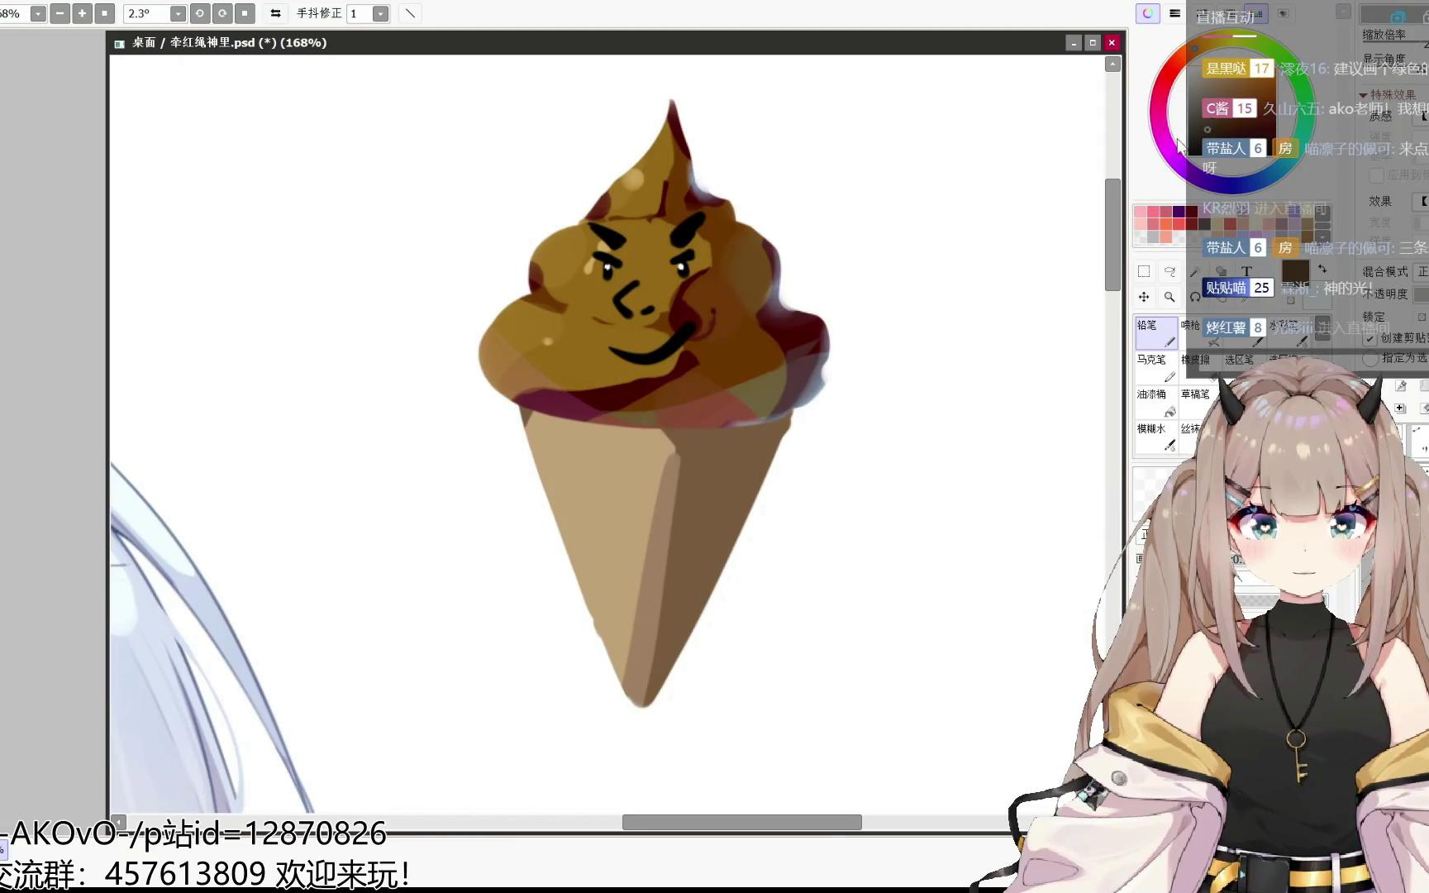Zoom out the canvas with minus button
Screen dimensions: 1429x893
[60, 13]
